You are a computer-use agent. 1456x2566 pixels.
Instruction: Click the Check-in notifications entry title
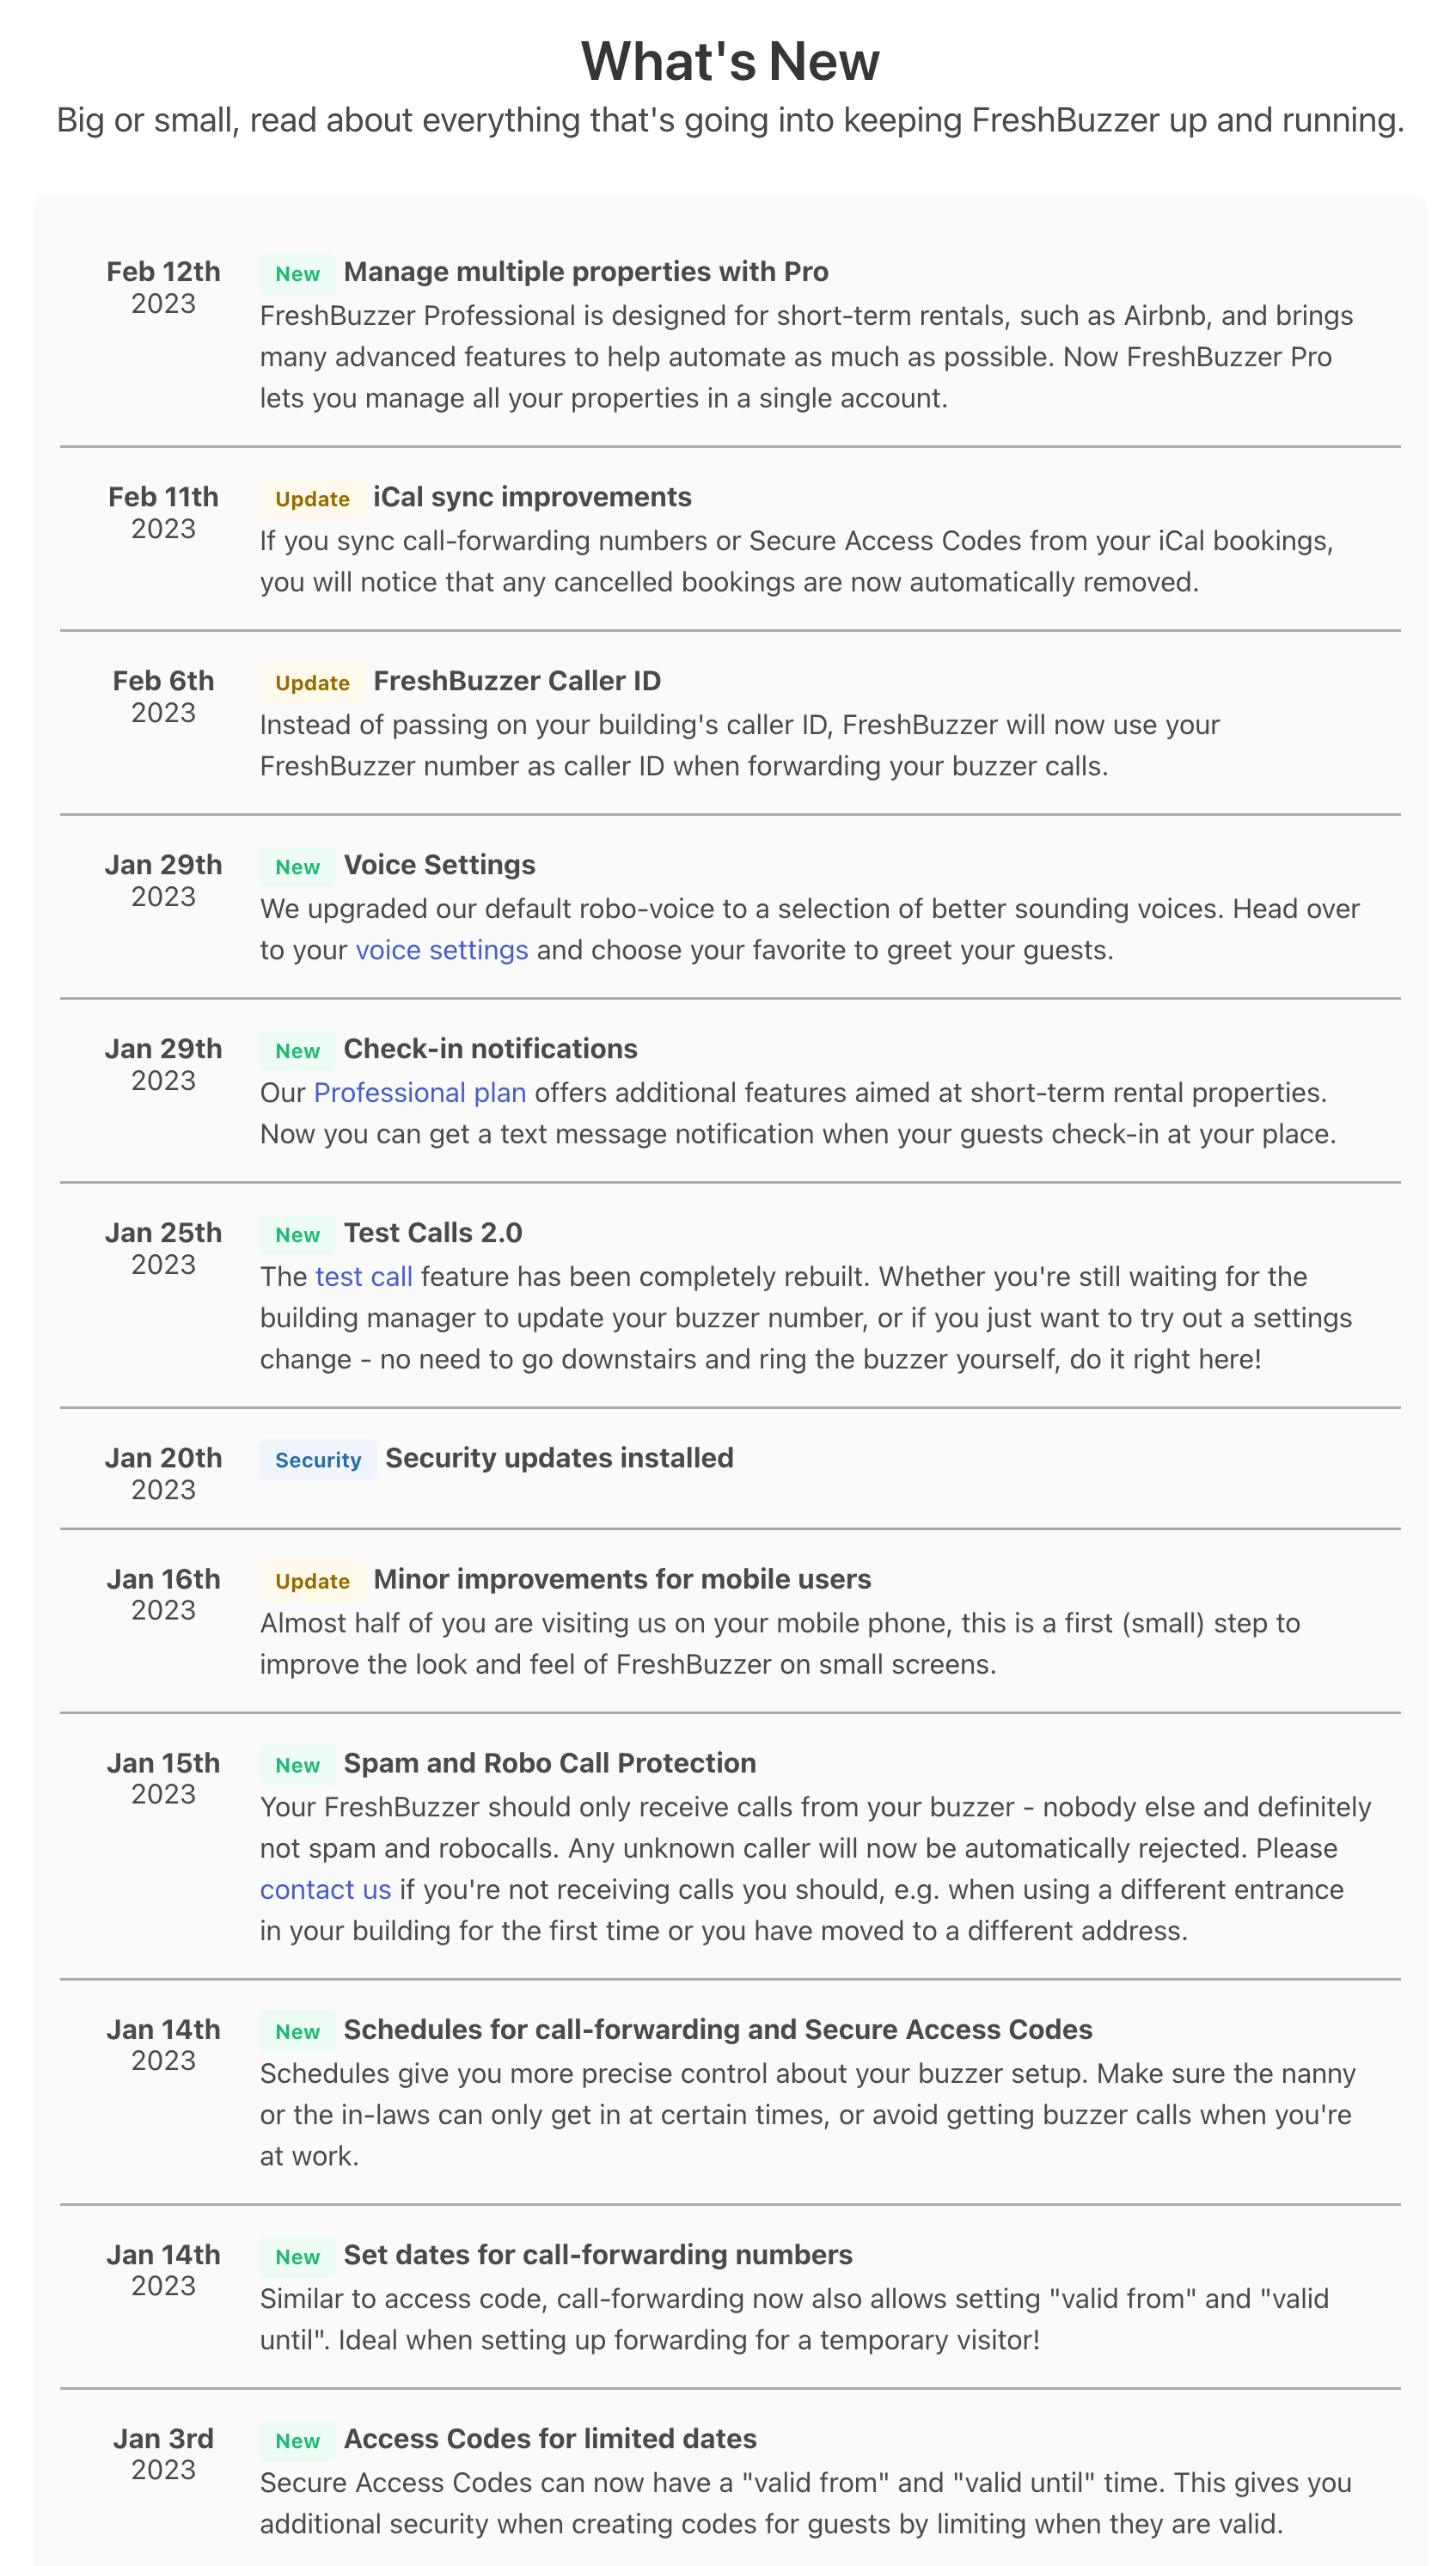(x=490, y=1049)
